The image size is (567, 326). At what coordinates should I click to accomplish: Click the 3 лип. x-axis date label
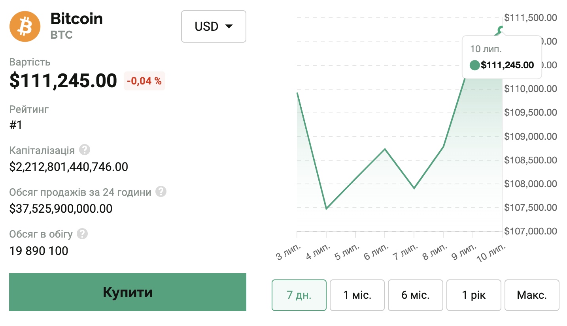[x=289, y=253]
